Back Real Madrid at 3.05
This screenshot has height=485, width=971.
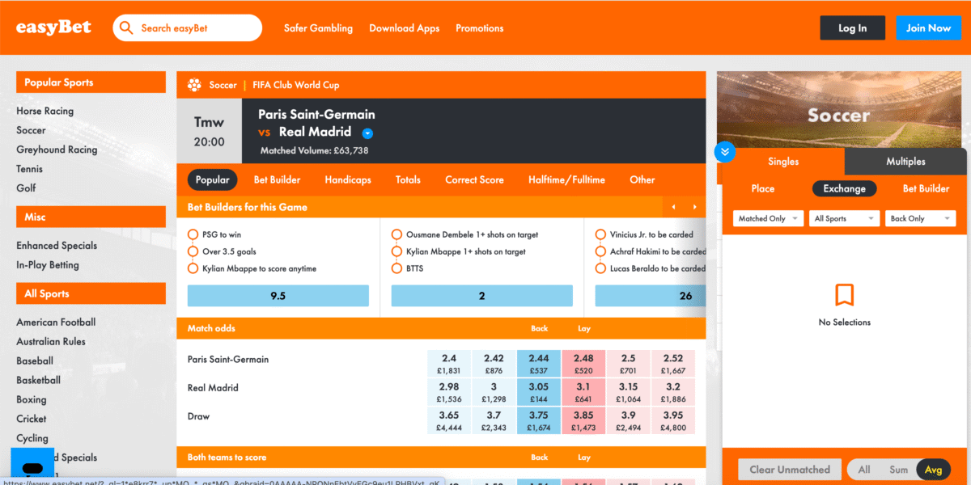(539, 392)
